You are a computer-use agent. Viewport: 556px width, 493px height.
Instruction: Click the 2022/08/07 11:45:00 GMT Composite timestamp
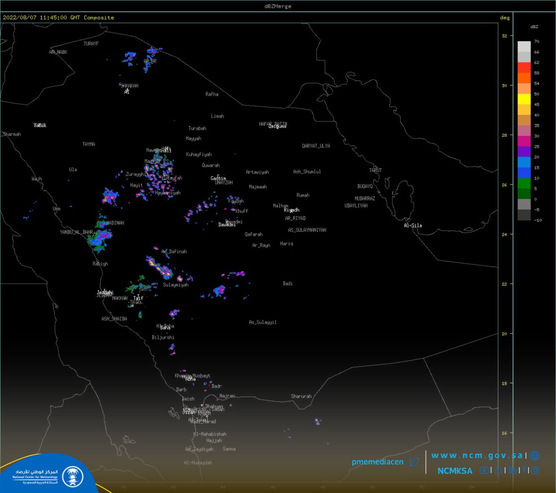click(x=59, y=18)
